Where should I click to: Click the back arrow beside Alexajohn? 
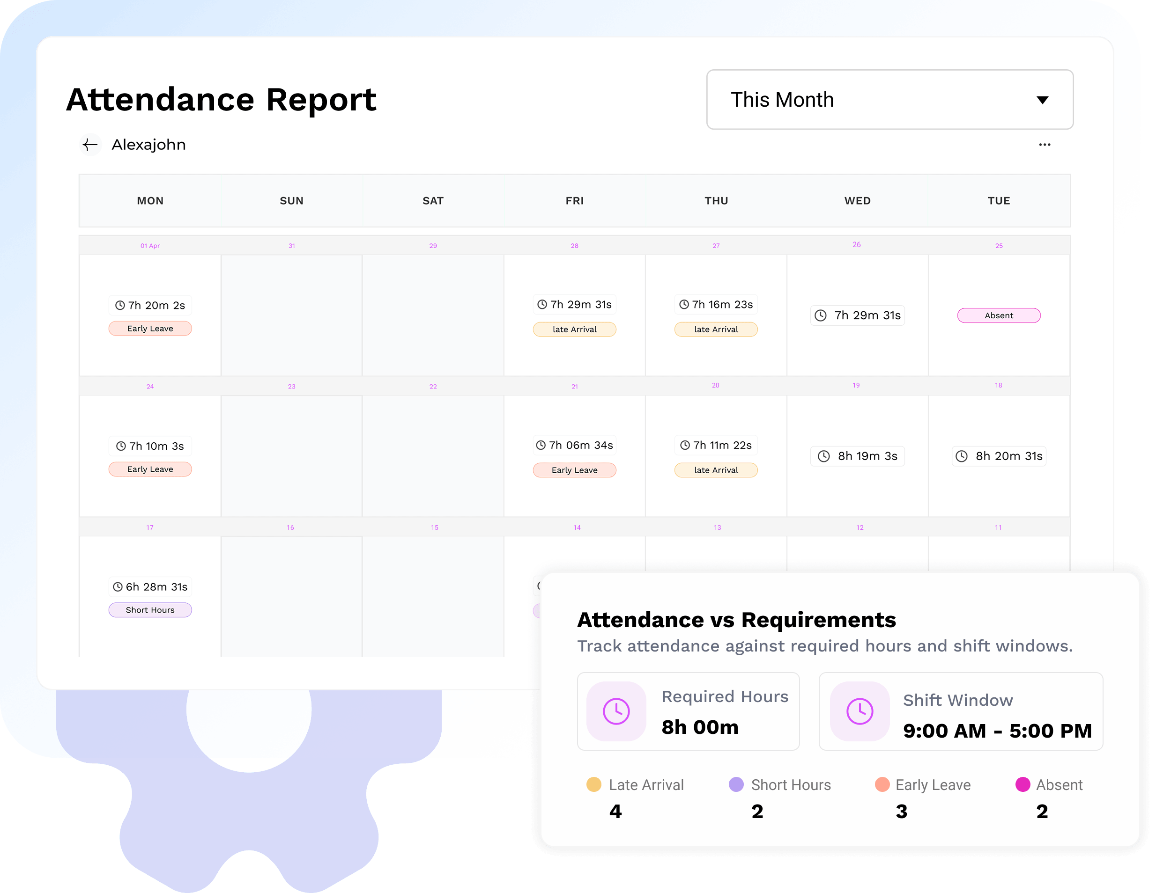[x=90, y=145]
